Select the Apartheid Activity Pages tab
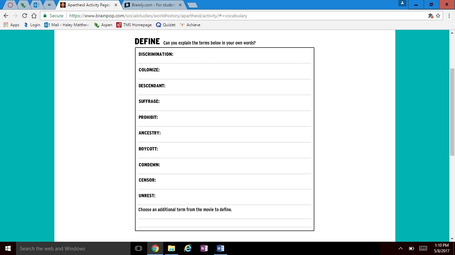The image size is (455, 255). click(x=89, y=5)
